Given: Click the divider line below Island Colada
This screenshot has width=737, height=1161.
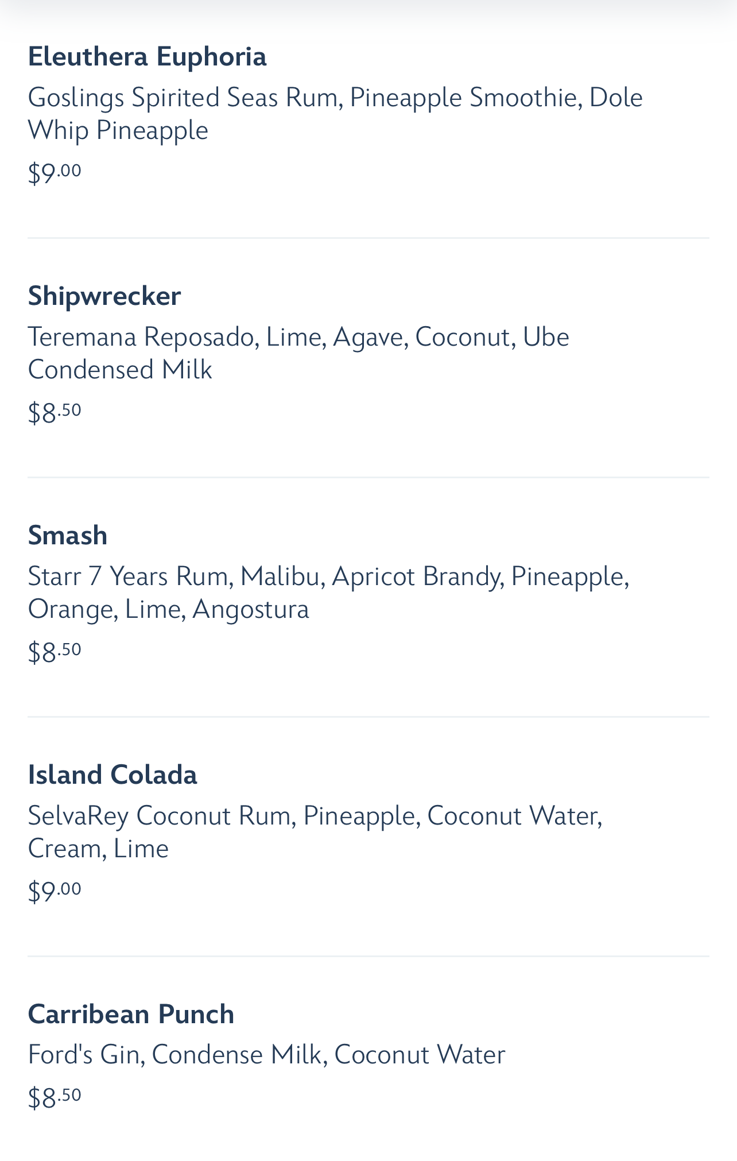Looking at the screenshot, I should click(x=368, y=956).
